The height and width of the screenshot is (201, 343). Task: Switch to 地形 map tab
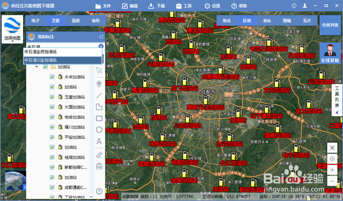[x=96, y=21]
